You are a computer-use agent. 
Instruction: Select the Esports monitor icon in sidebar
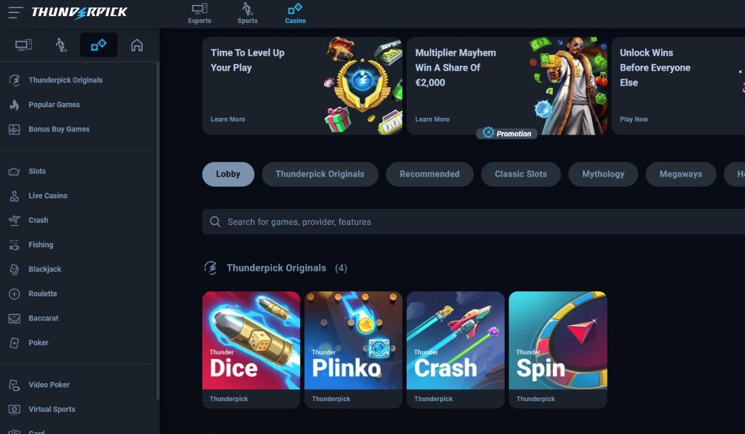click(x=24, y=45)
